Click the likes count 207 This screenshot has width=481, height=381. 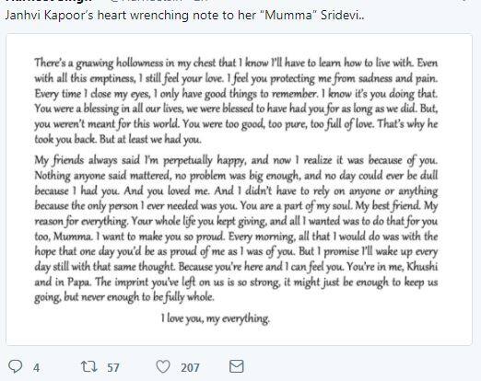(x=190, y=367)
